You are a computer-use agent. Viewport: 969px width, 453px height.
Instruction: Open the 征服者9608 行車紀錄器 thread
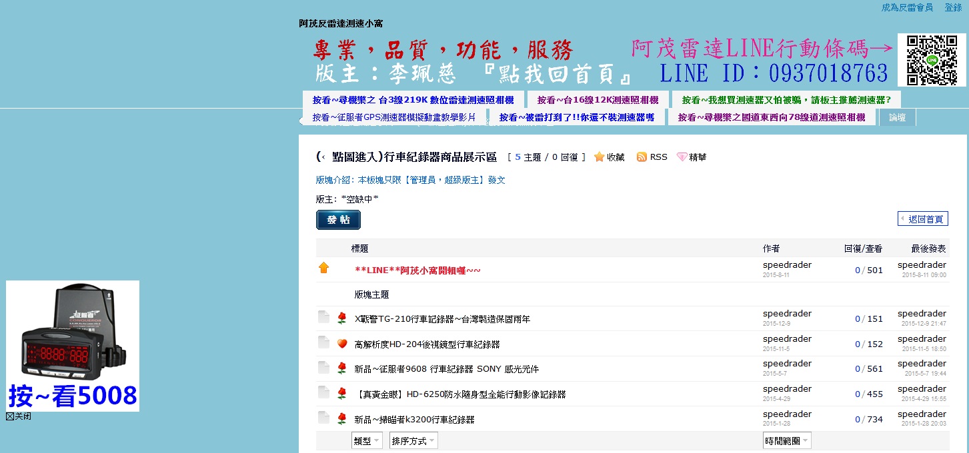coord(446,369)
